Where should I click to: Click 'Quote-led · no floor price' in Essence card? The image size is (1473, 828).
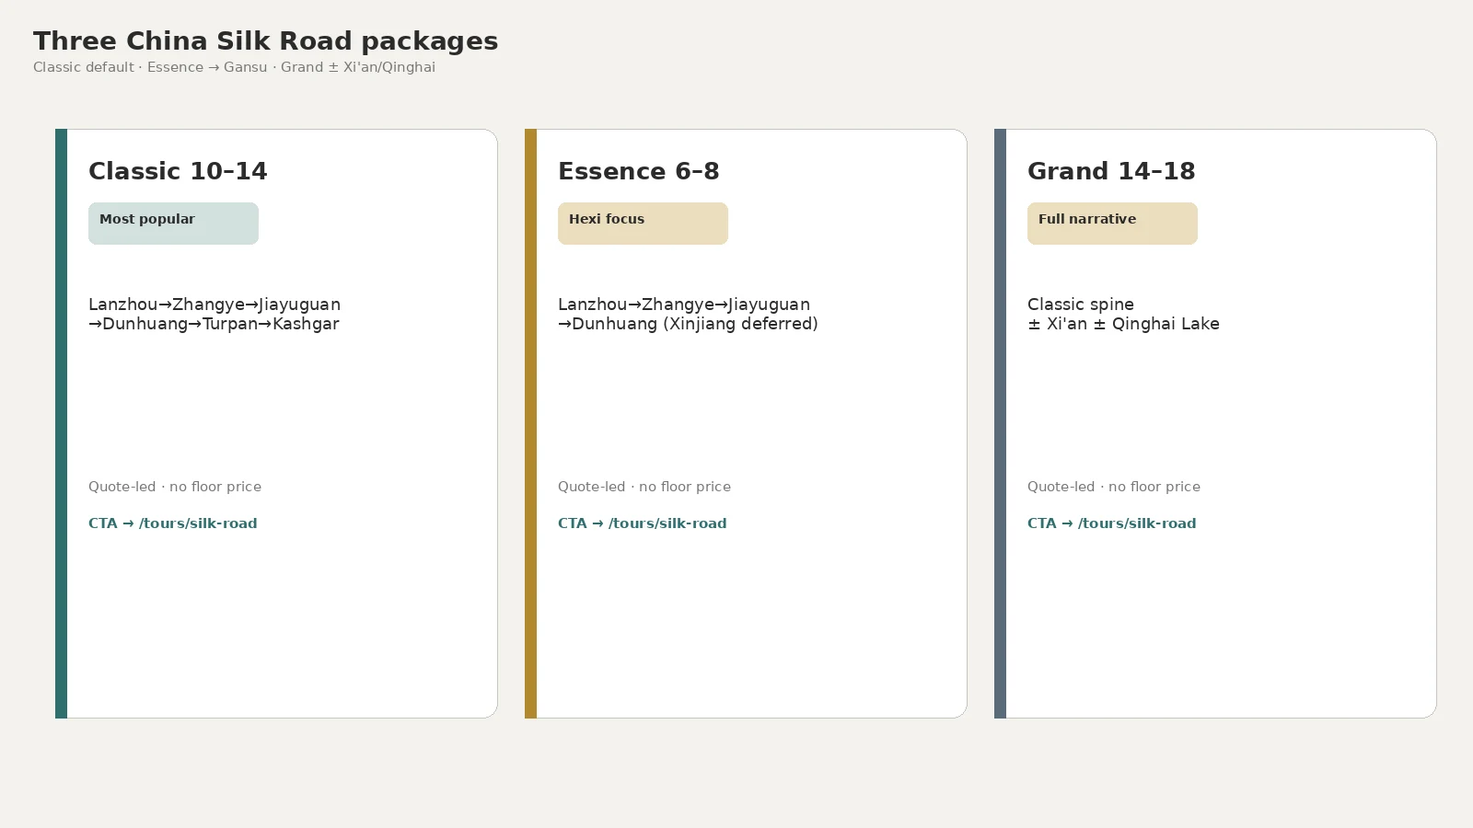(644, 487)
